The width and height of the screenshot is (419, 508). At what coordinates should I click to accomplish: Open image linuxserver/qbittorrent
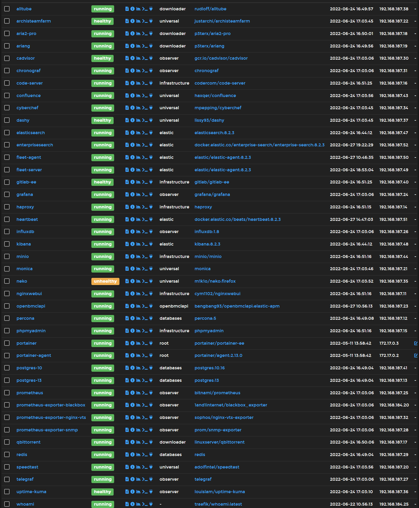pyautogui.click(x=219, y=442)
